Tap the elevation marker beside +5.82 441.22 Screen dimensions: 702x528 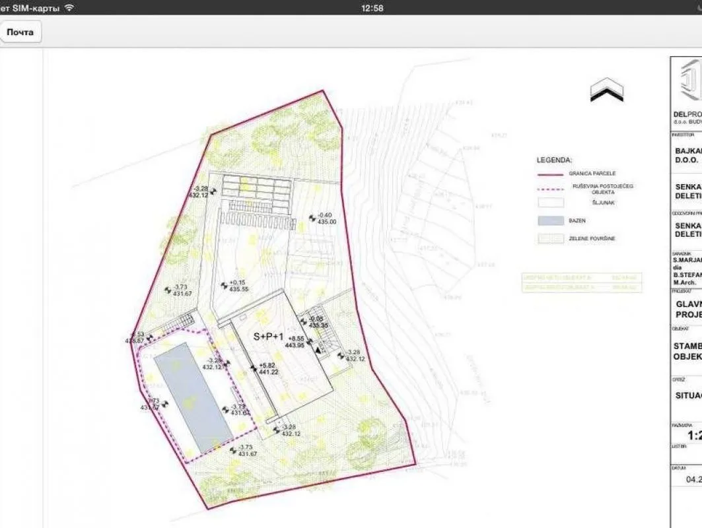pyautogui.click(x=254, y=368)
